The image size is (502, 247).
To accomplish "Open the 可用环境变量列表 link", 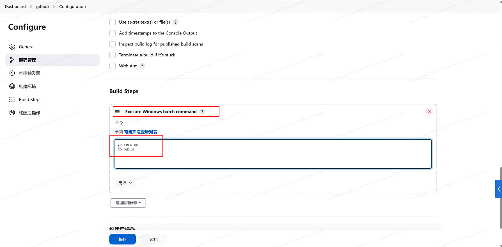I will [x=141, y=132].
